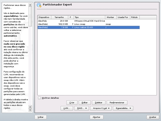This screenshot has height=121, width=161.
Task: Click the help panel top scroll-up arrow
Action: click(x=30, y=5)
